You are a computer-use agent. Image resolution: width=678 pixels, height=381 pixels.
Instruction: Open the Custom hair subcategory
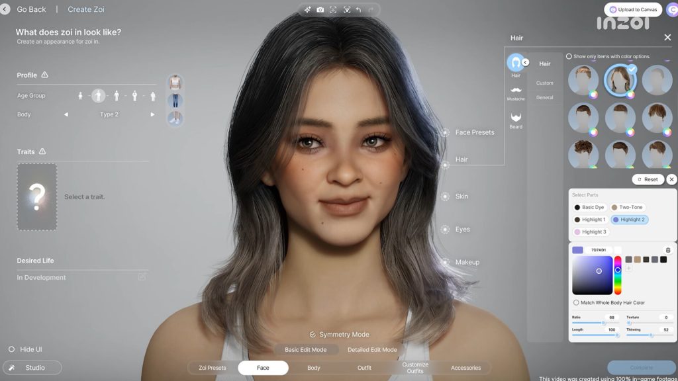544,83
